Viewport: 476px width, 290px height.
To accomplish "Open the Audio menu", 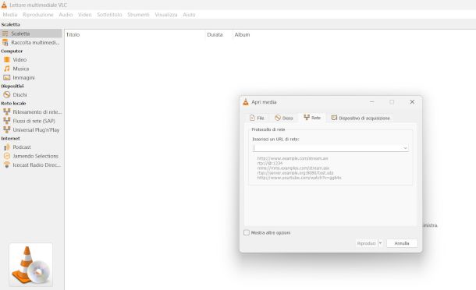I will (66, 15).
